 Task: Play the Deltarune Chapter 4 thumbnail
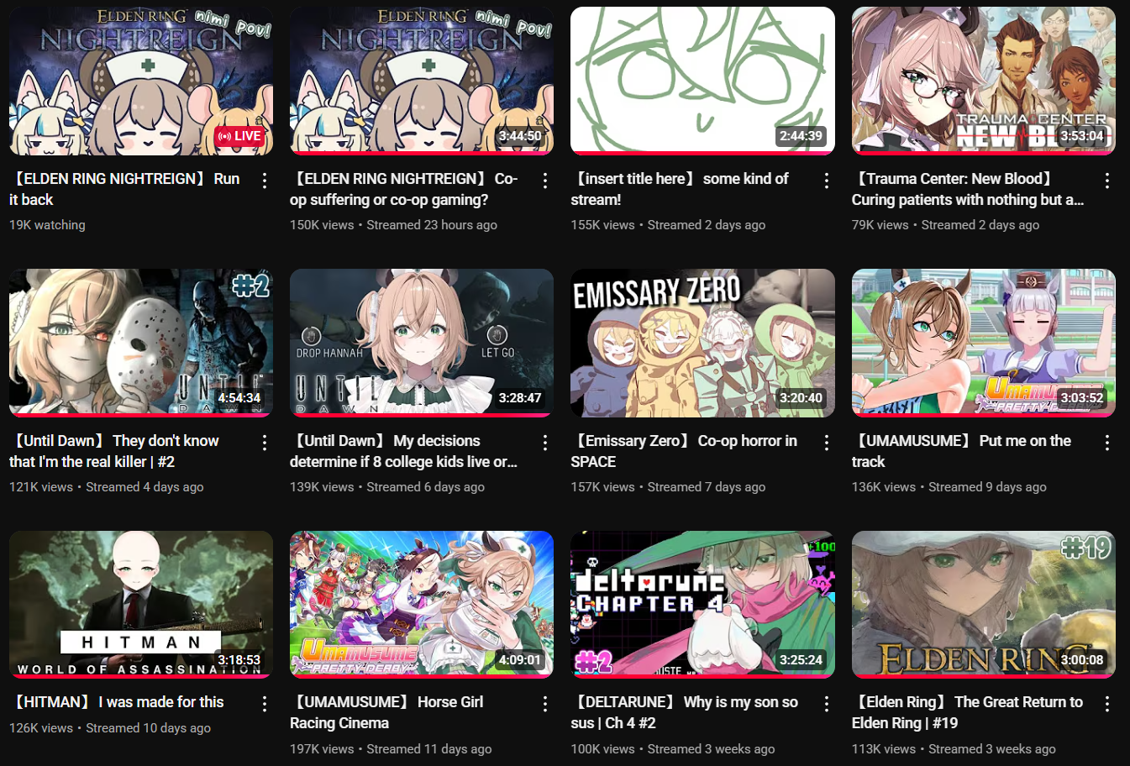[702, 604]
